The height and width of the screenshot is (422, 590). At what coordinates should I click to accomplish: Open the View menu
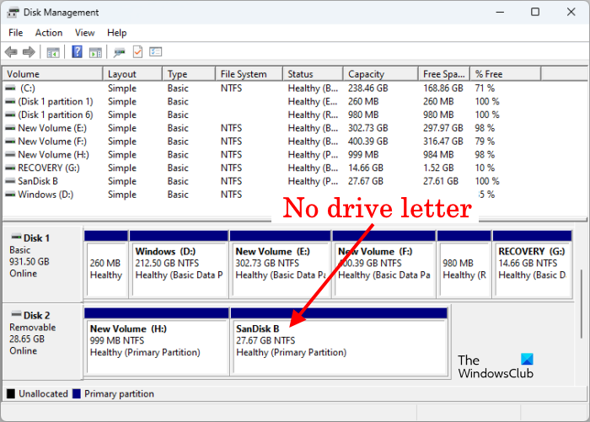pos(84,33)
